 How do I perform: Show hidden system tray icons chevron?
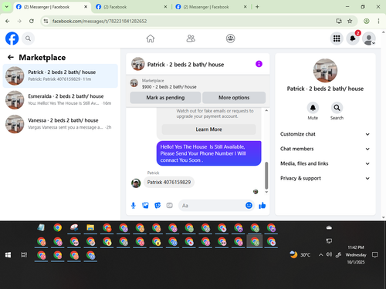coord(320,255)
